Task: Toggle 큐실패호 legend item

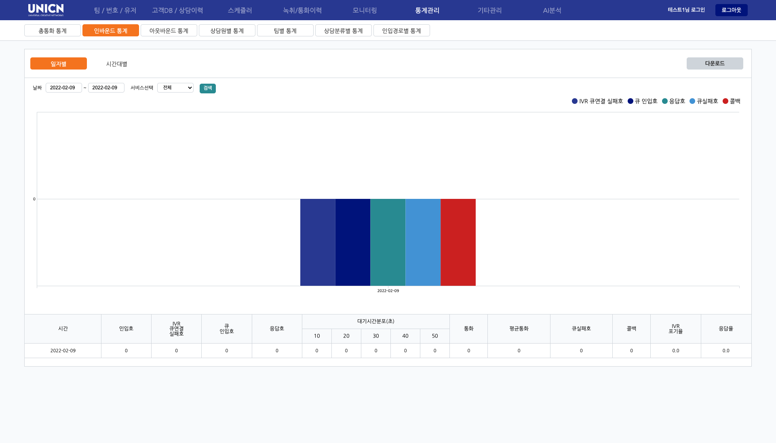Action: [704, 101]
